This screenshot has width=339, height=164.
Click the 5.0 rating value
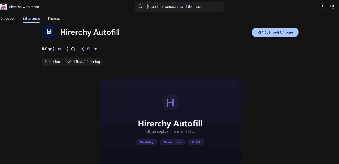(x=44, y=49)
